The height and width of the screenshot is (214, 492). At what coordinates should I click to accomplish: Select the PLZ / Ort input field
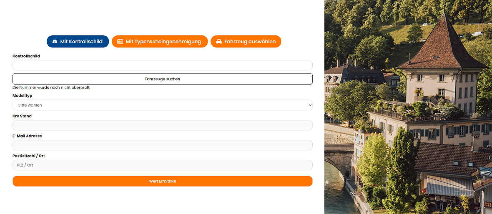point(163,165)
